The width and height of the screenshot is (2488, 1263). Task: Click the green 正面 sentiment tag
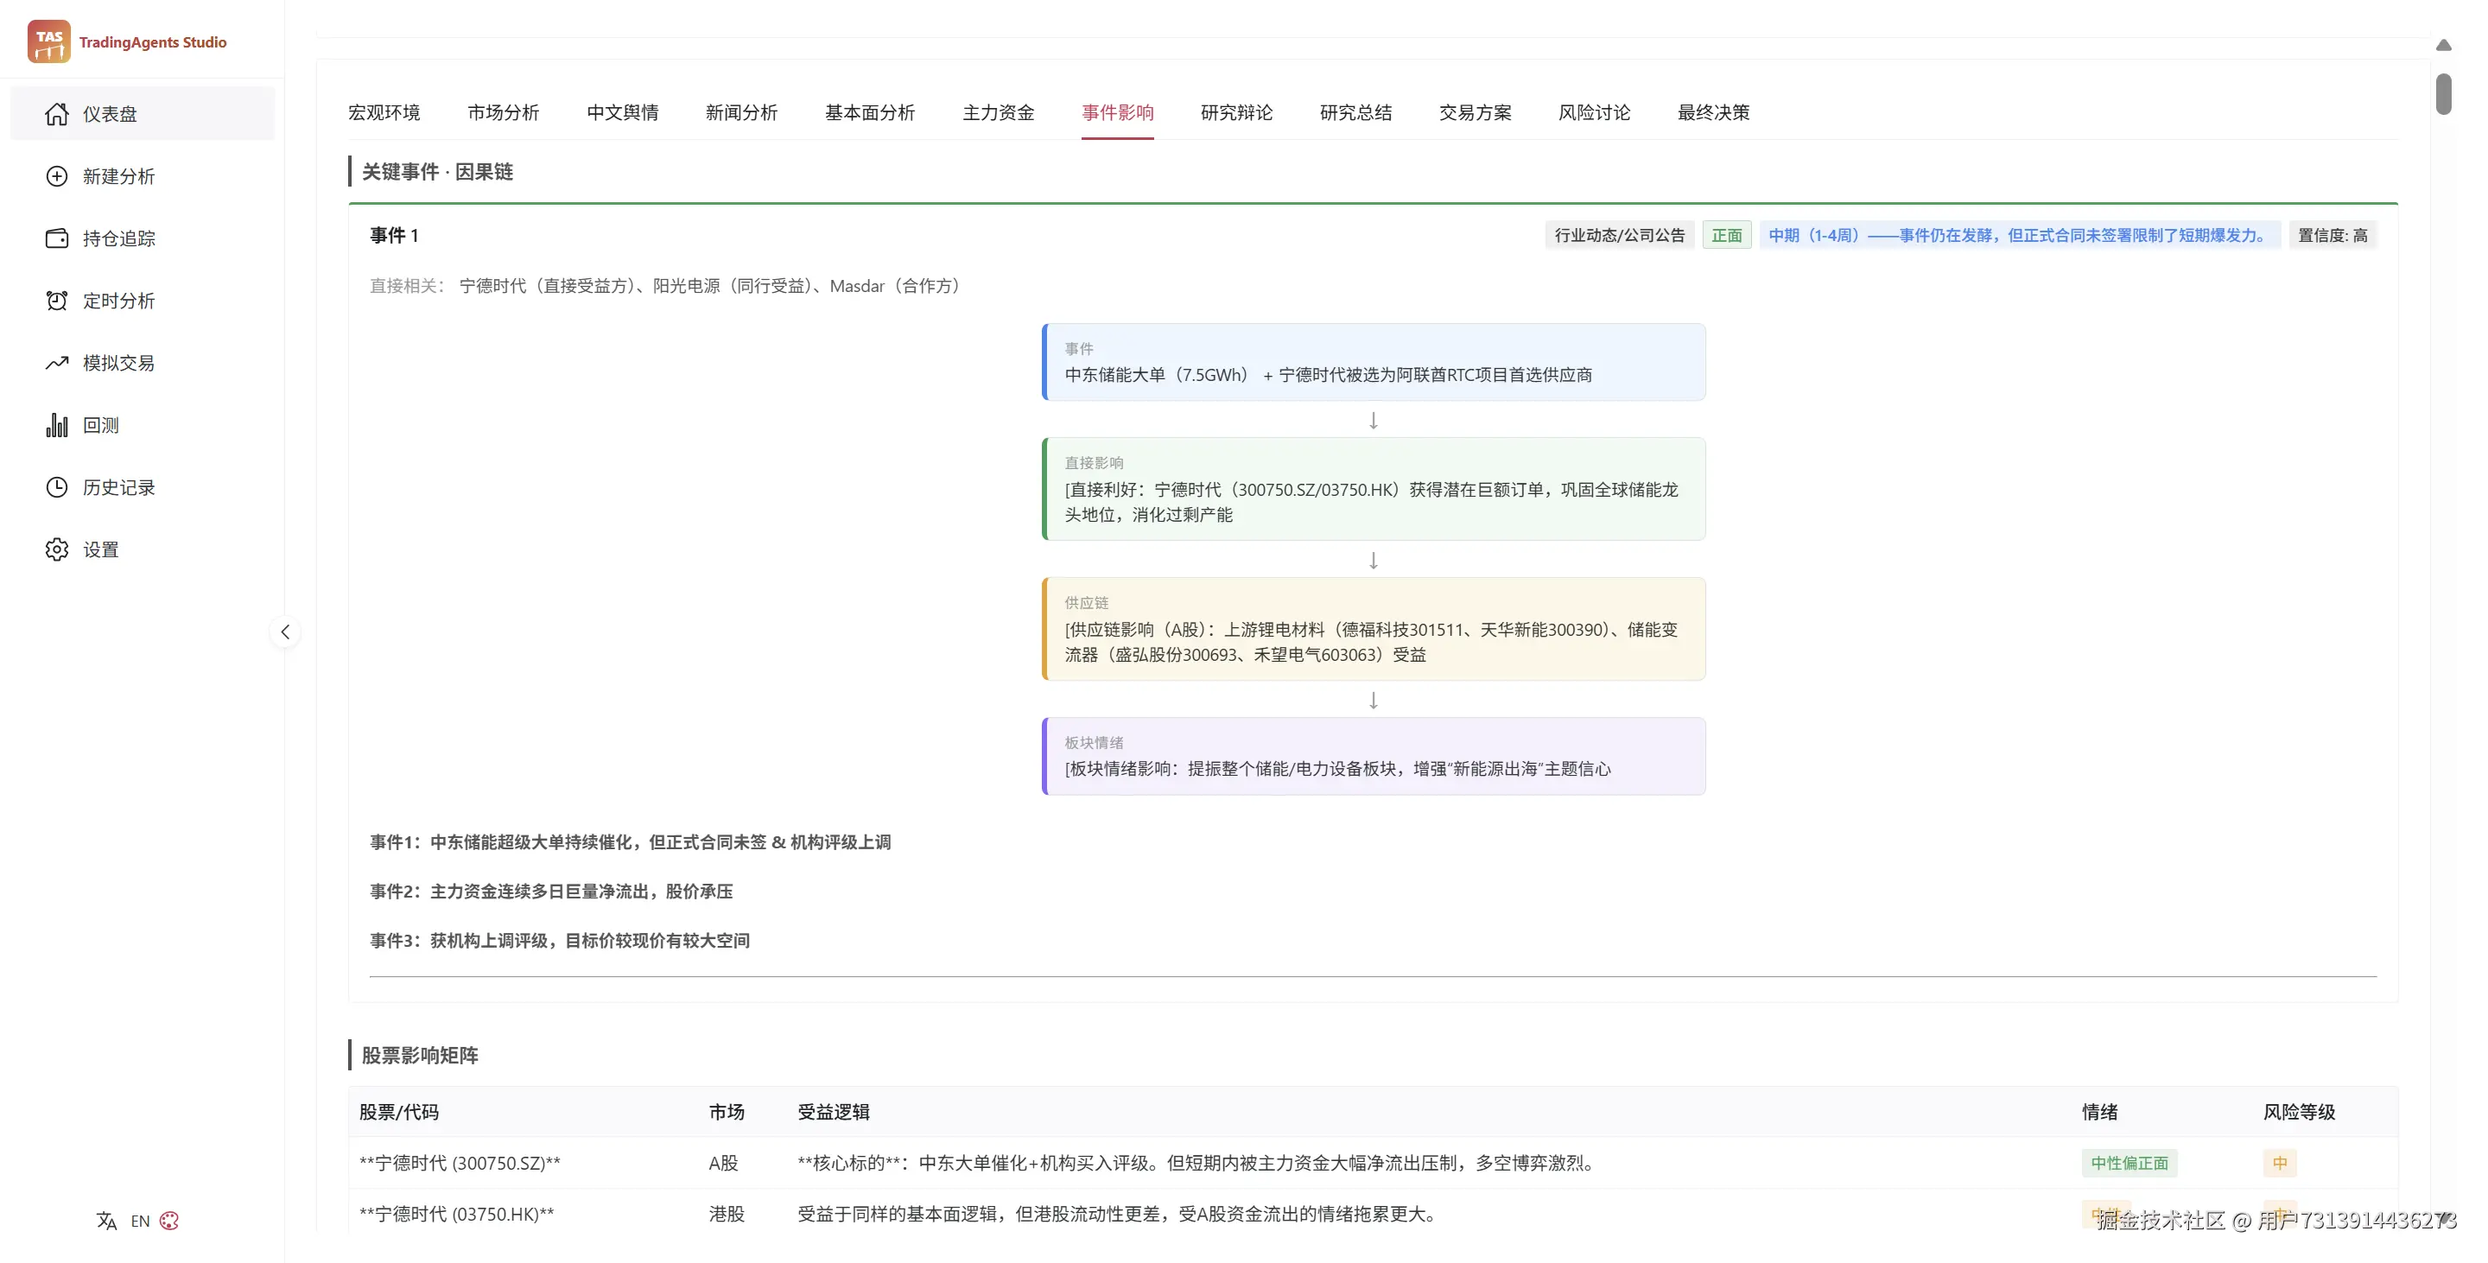click(x=1726, y=235)
